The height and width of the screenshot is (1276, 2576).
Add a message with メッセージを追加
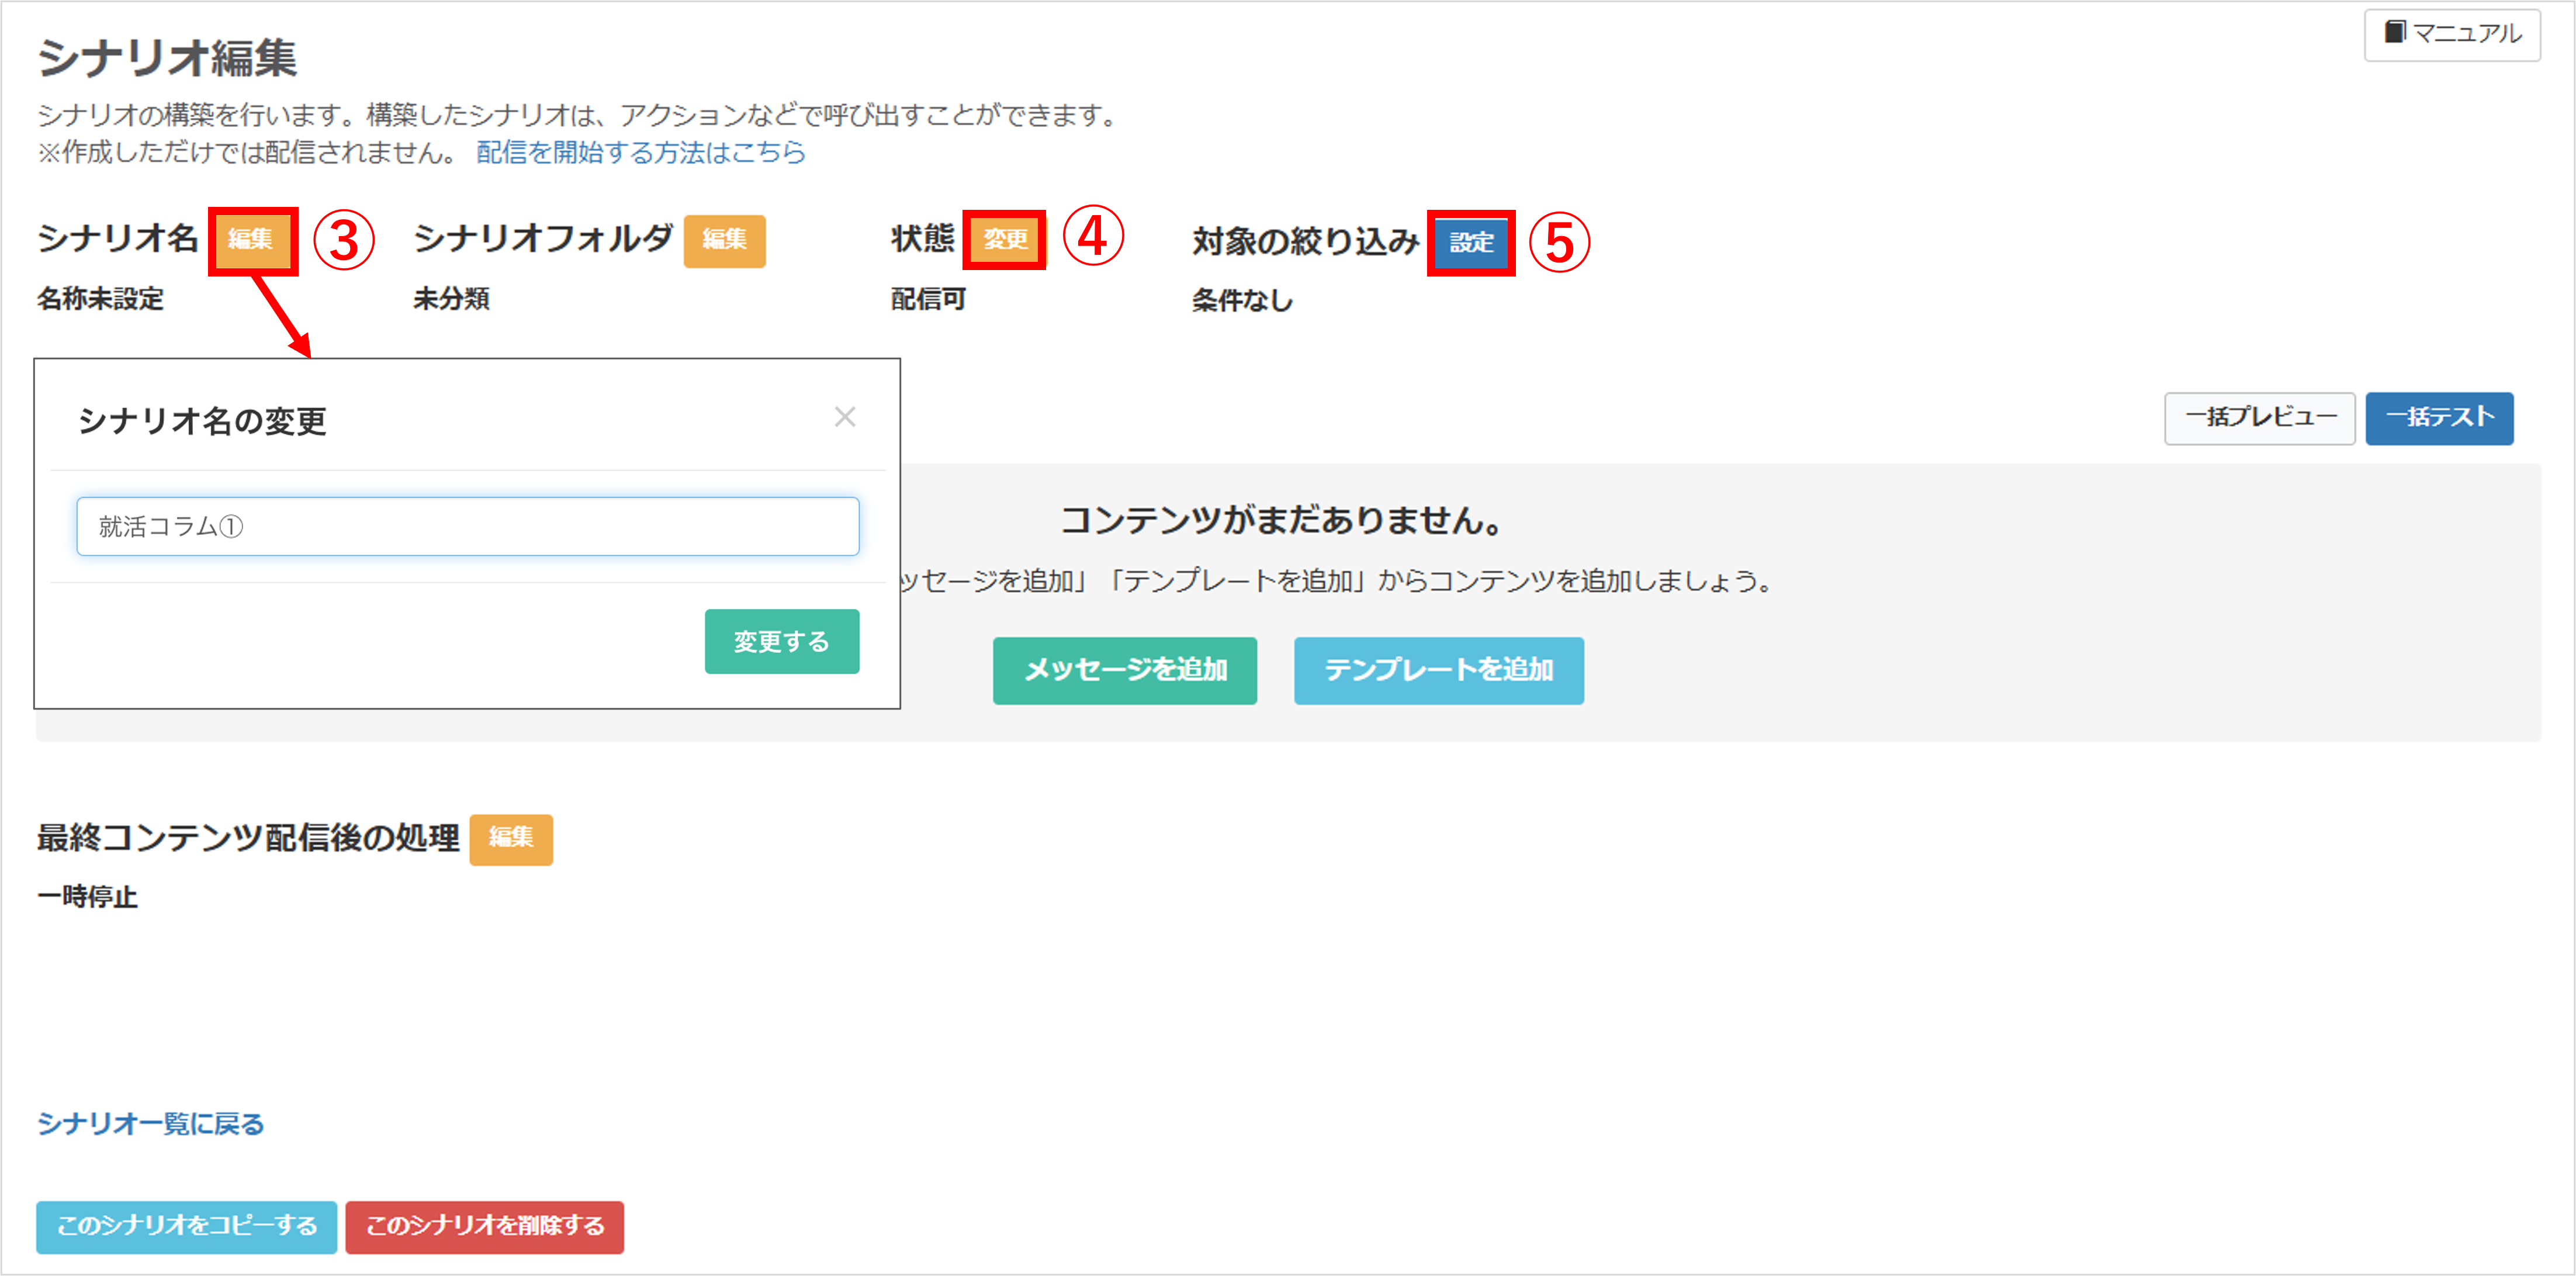click(x=1124, y=670)
